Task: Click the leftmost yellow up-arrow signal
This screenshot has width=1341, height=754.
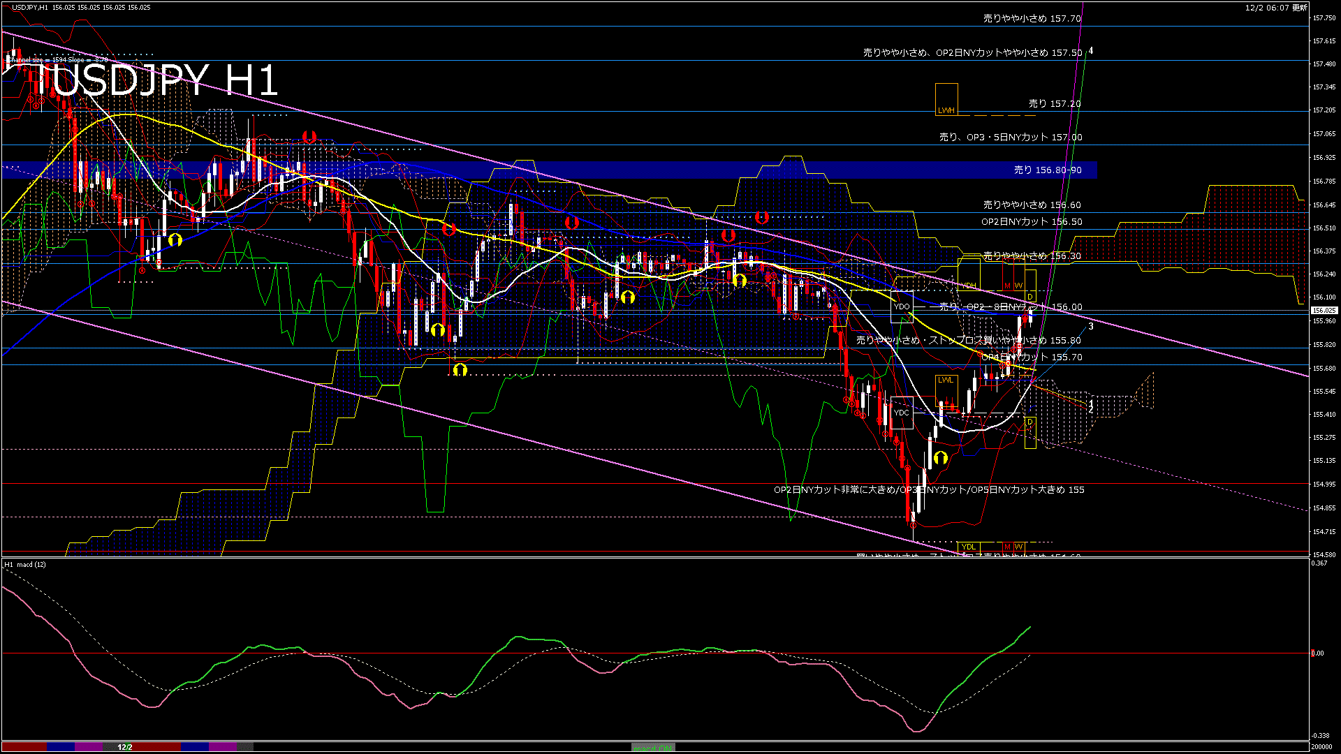Action: point(175,240)
